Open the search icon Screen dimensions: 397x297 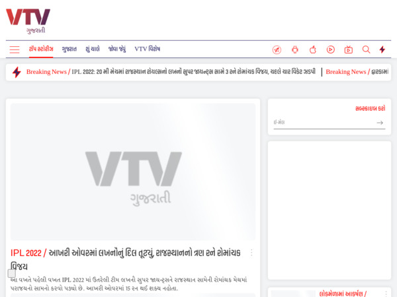click(x=366, y=49)
